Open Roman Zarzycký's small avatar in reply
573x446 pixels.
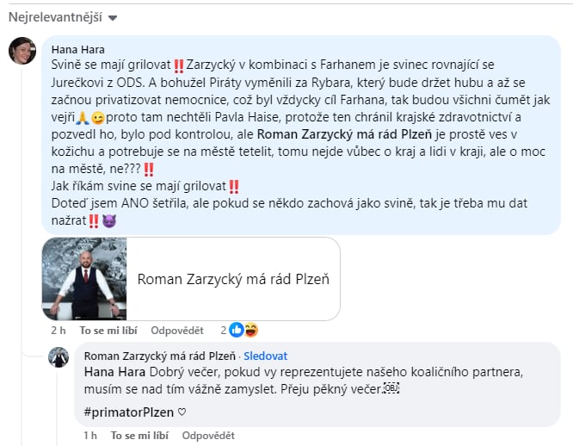coord(59,357)
